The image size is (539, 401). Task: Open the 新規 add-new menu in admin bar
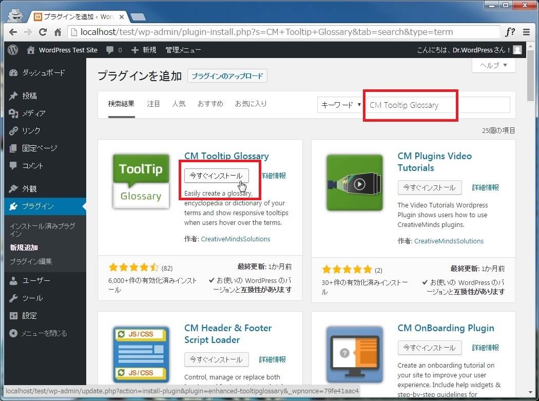(x=144, y=50)
